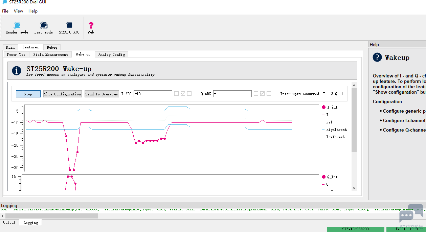This screenshot has width=426, height=232.
Task: Click the logging horizontal scrollbar thumb
Action: tap(51, 216)
